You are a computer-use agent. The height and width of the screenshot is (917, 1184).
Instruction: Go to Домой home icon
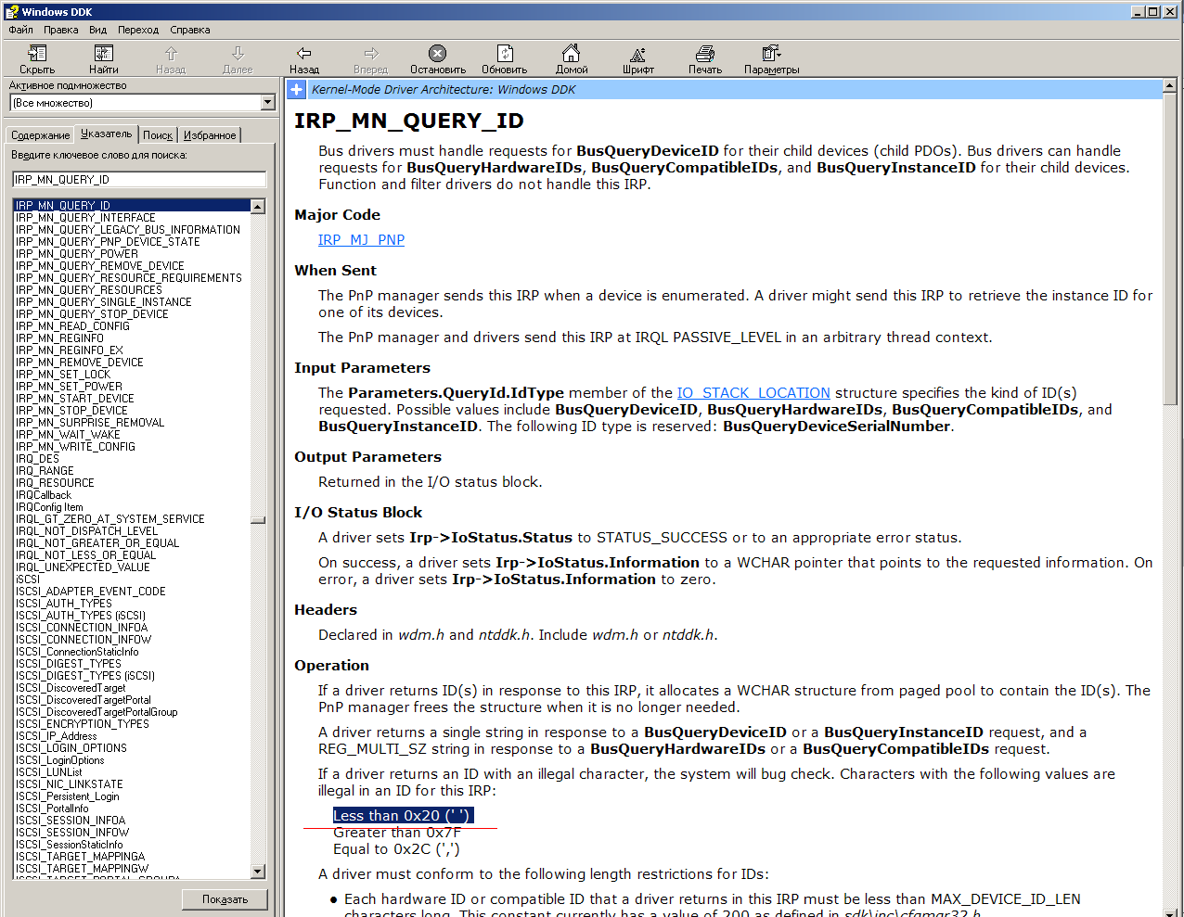[x=572, y=54]
